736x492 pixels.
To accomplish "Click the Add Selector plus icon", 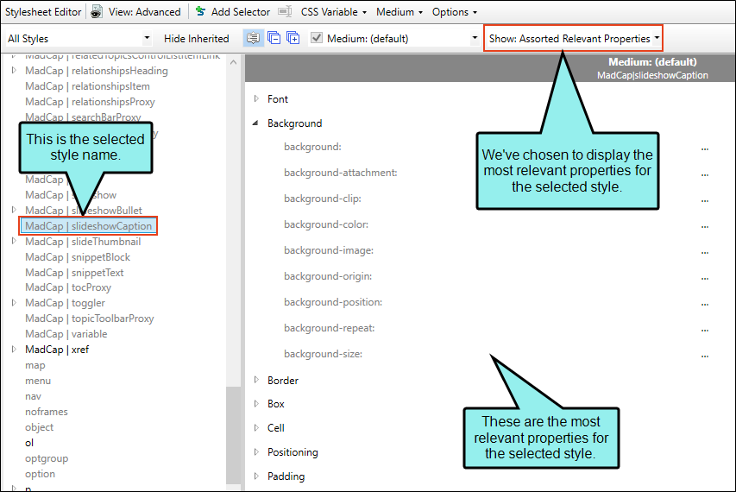I will 200,11.
